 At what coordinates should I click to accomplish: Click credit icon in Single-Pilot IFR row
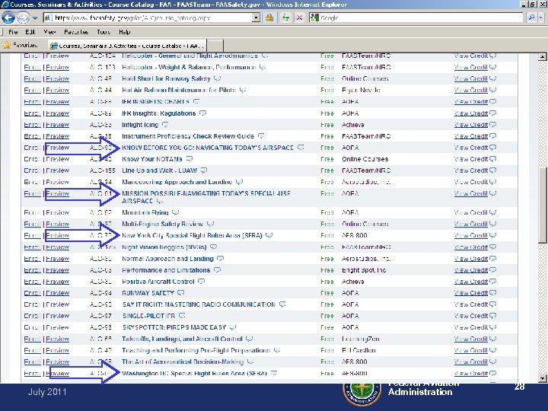pyautogui.click(x=492, y=316)
